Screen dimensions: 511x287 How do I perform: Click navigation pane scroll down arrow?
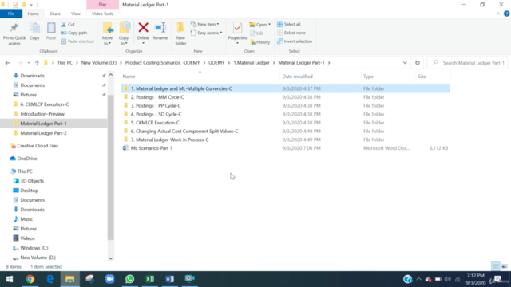point(111,258)
